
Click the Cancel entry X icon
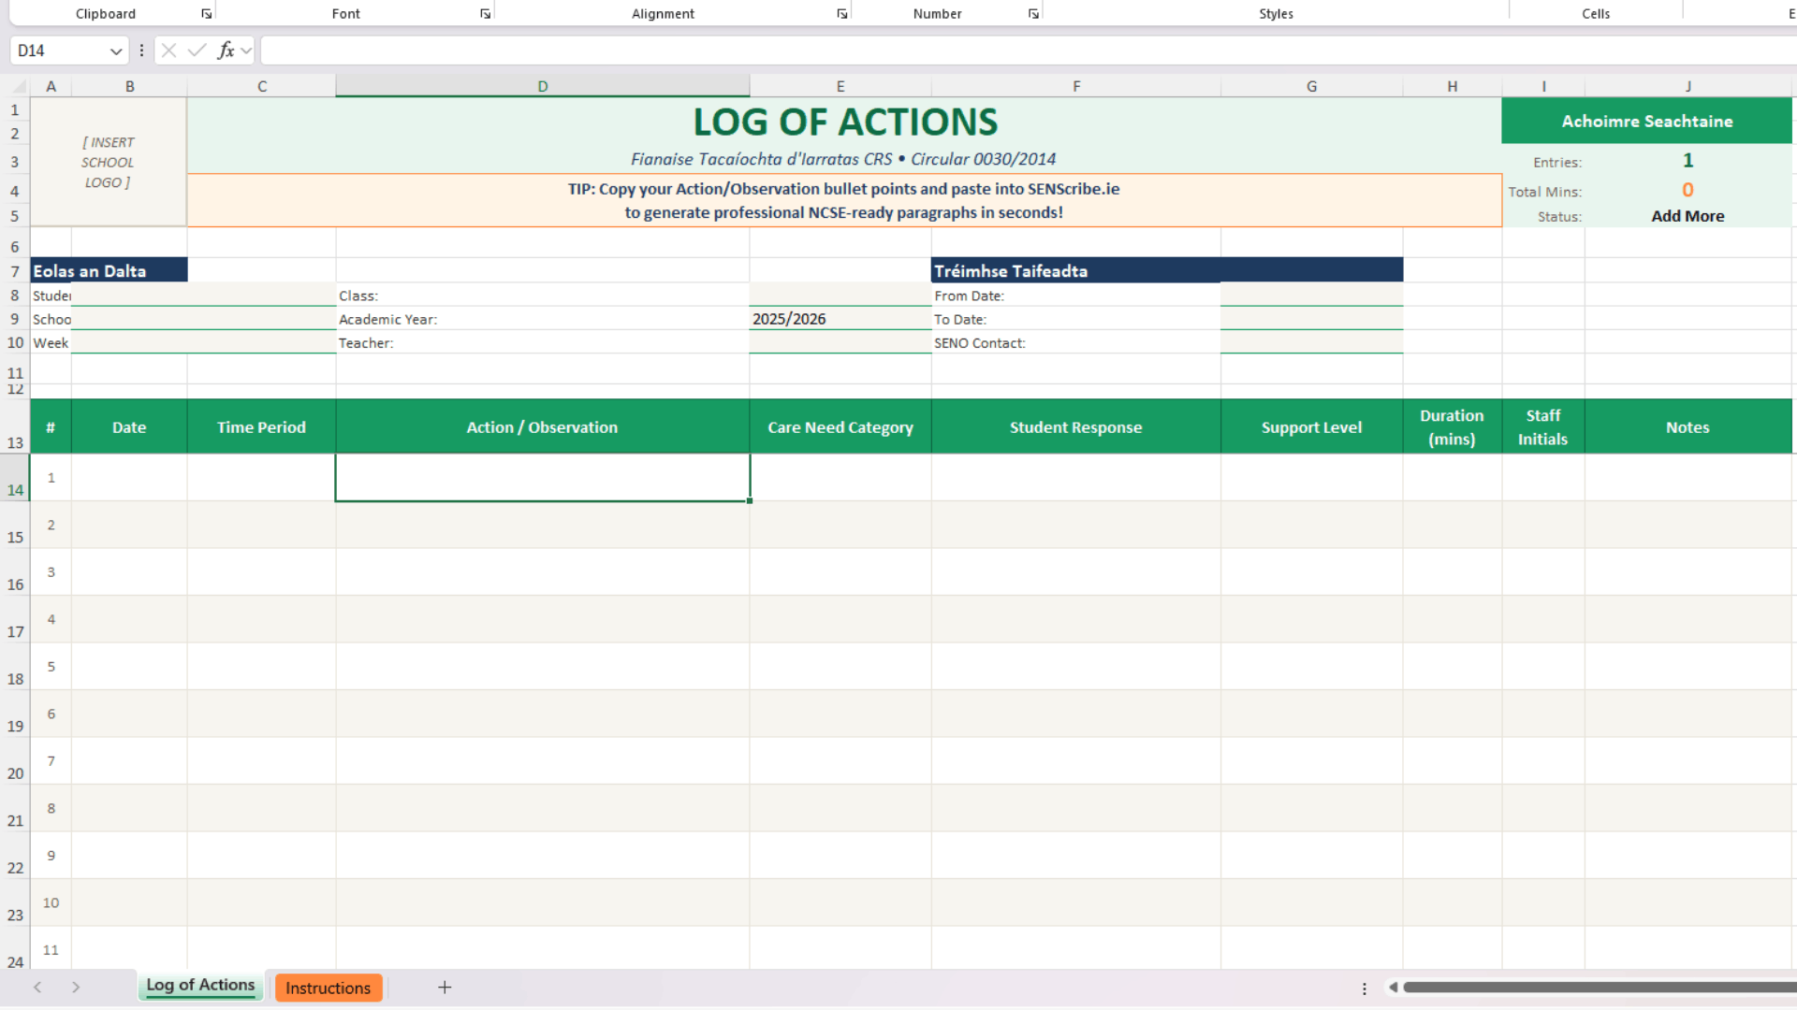click(168, 50)
